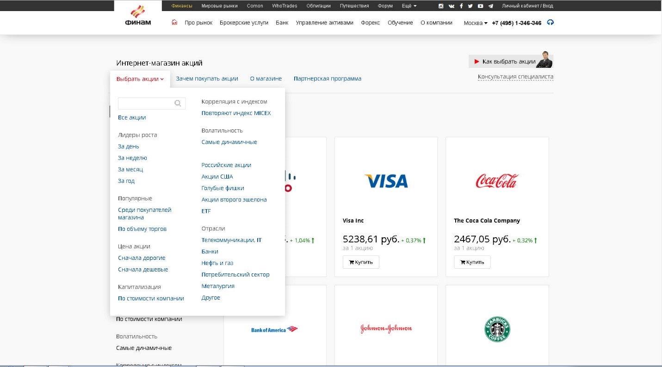Collapse the Выбрать акции dropdown menu
662x367 pixels.
click(140, 79)
